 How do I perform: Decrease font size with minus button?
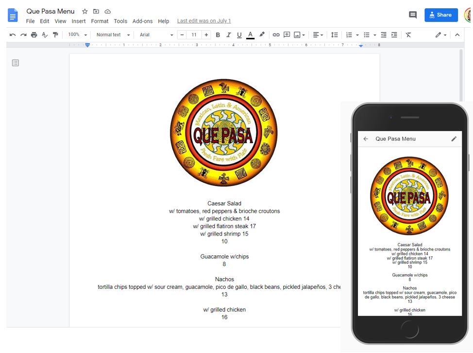pos(182,34)
